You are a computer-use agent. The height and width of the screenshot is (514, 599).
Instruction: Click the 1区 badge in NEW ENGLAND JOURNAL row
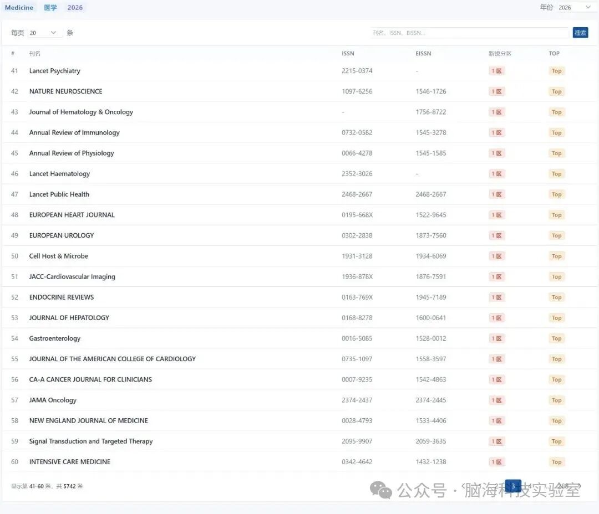click(x=496, y=421)
